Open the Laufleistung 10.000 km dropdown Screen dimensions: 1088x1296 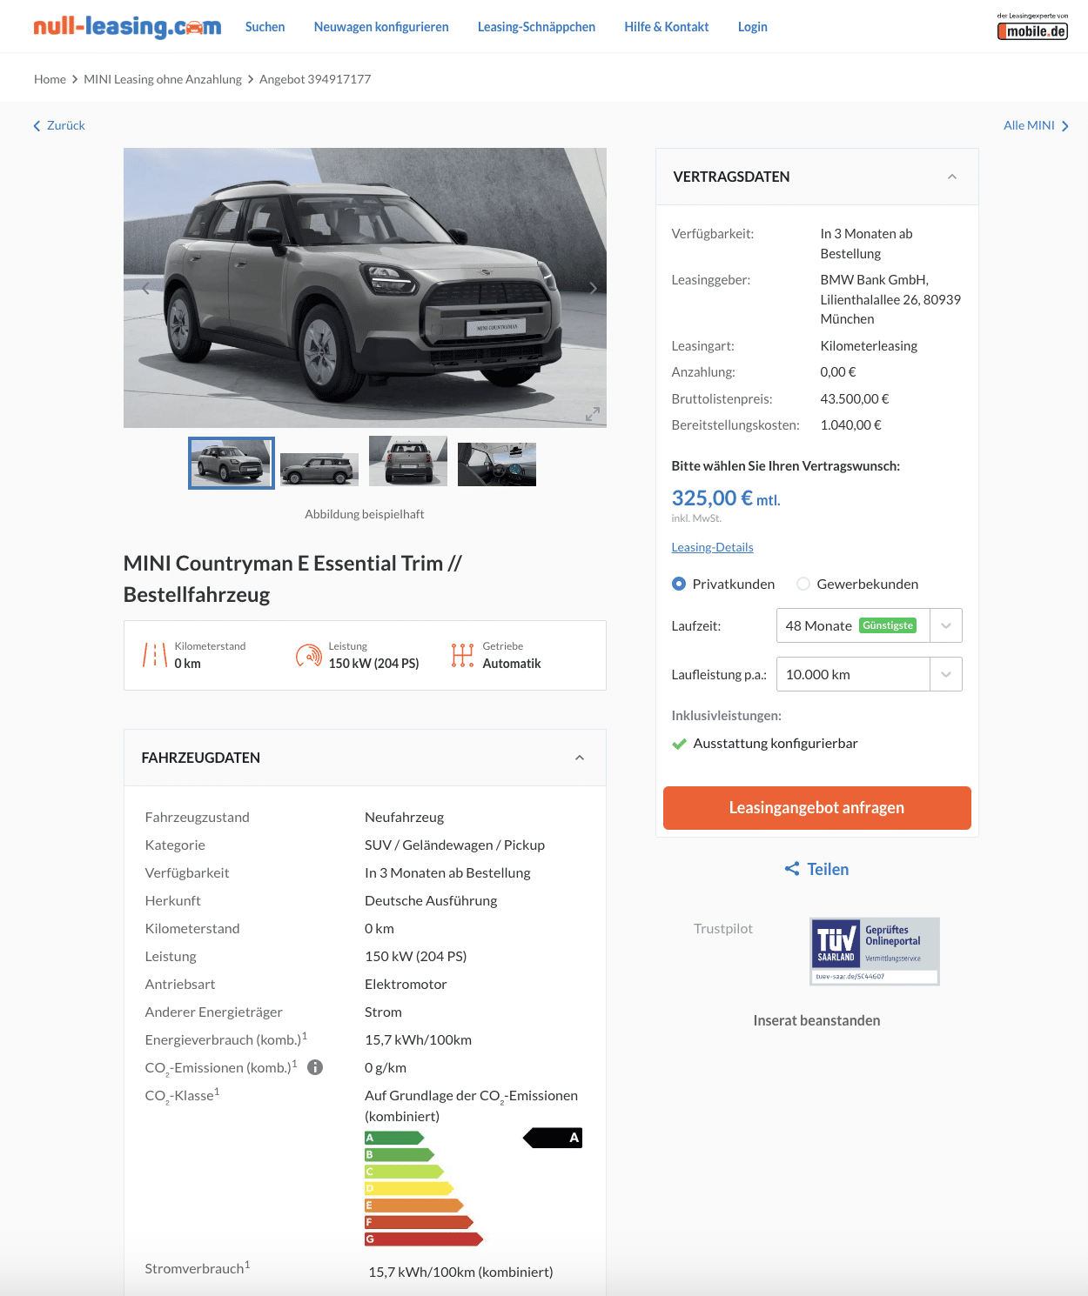pos(869,674)
